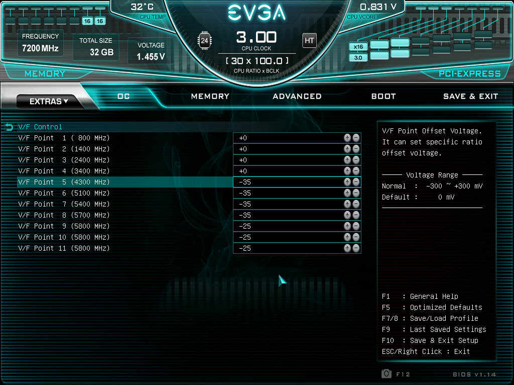Increase V/F Point 9 offset with plus

(x=347, y=226)
